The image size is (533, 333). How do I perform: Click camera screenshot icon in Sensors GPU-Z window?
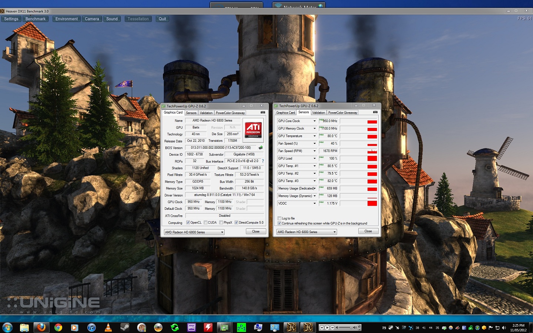pos(375,112)
